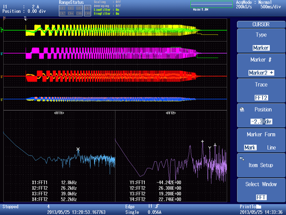
Task: Click the RangeStatus heading
Action: click(71, 2)
